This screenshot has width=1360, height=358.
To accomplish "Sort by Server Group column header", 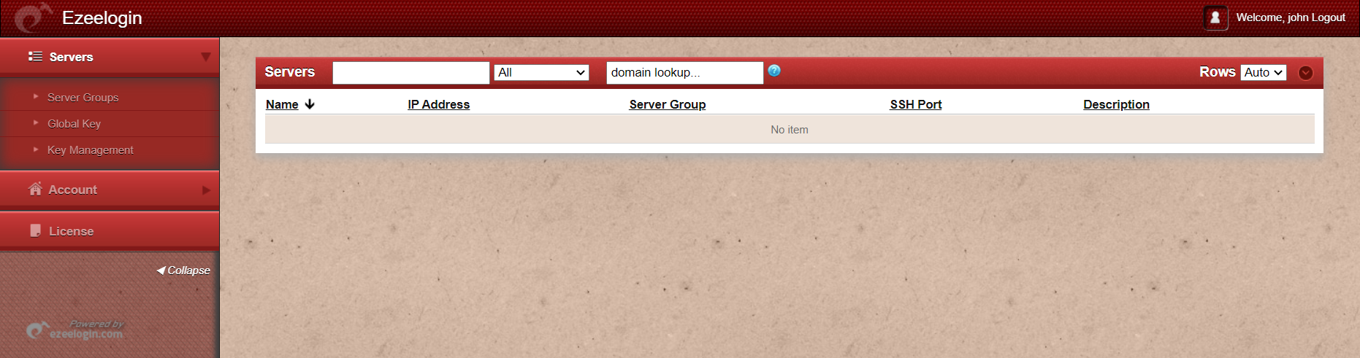I will pos(668,104).
